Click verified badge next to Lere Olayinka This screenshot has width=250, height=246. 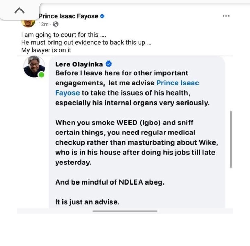109,64
